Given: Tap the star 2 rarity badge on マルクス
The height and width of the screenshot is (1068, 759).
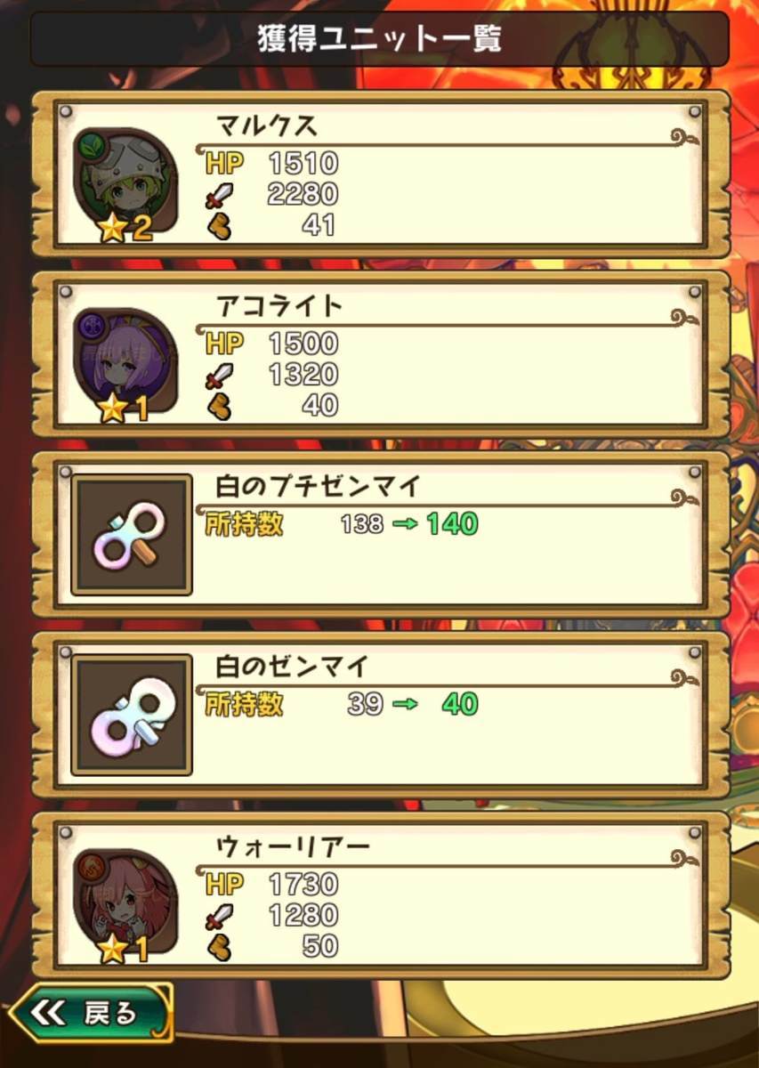Looking at the screenshot, I should point(126,230).
